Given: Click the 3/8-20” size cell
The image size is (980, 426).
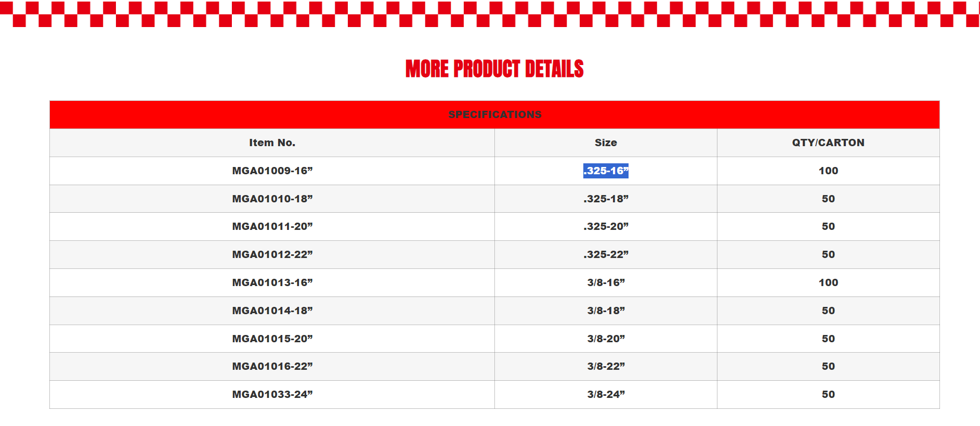Looking at the screenshot, I should tap(606, 339).
